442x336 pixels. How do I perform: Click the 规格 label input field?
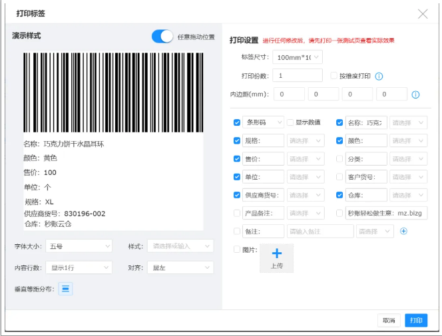pos(263,140)
